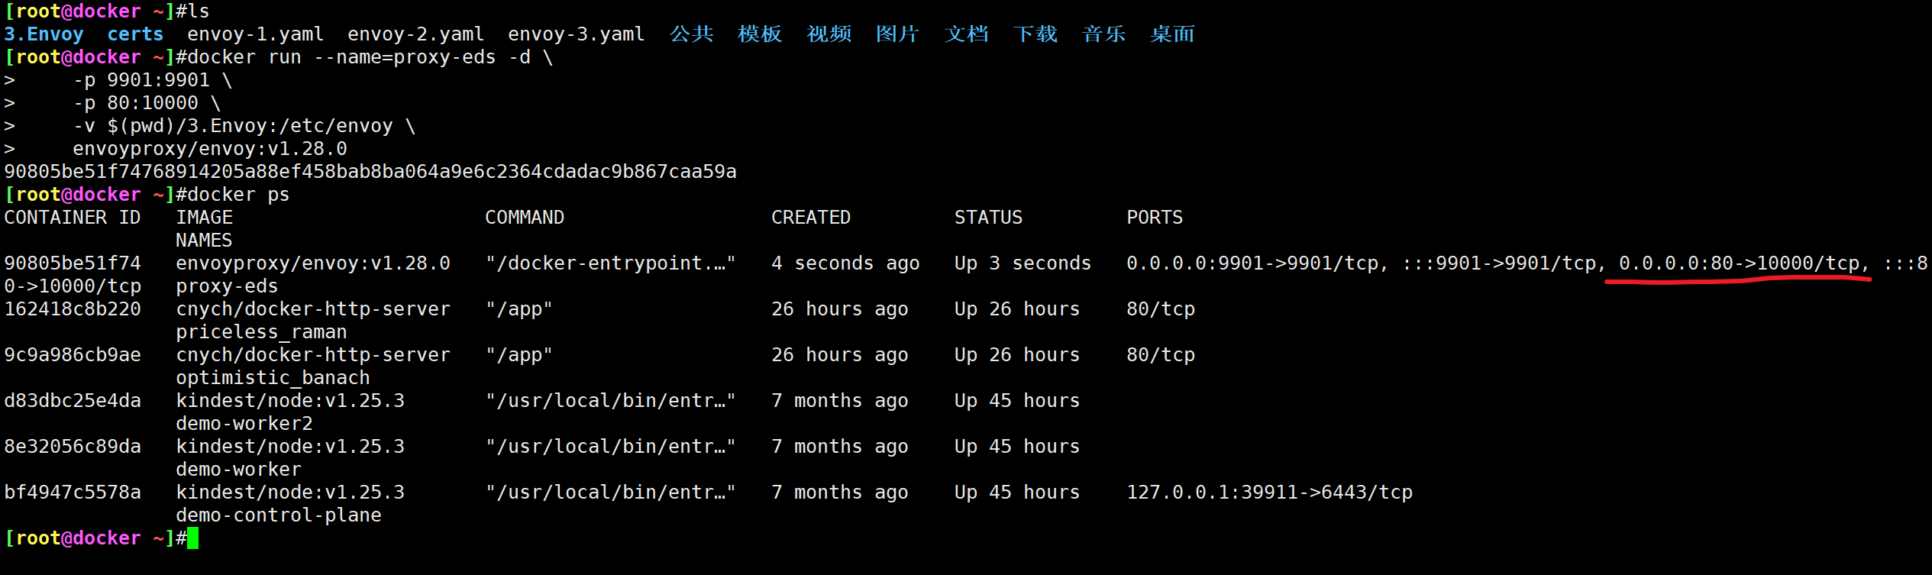Click the "/docker-entrypoint.…" command cell
Screen dimensions: 1932x575
611,263
